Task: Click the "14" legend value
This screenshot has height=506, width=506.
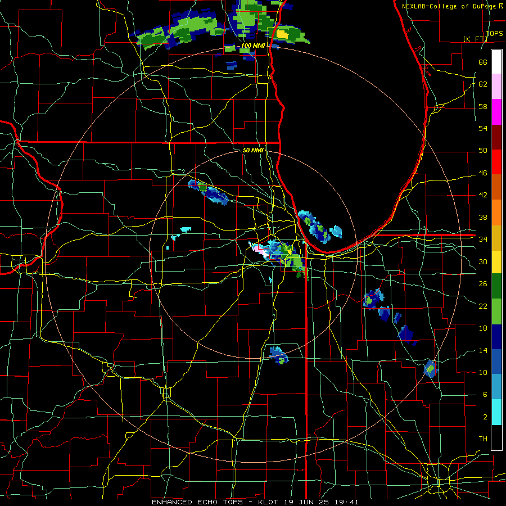Action: tap(483, 350)
